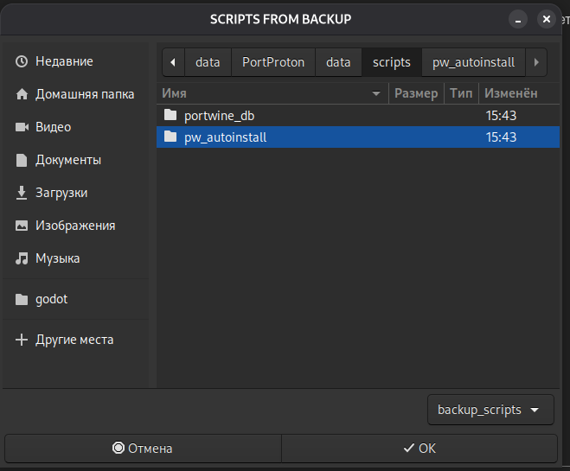The image size is (570, 471).
Task: Click the plus icon for Other Locations
Action: coord(22,341)
